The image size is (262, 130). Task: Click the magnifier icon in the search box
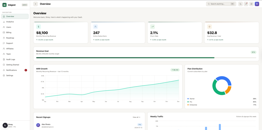209,4
